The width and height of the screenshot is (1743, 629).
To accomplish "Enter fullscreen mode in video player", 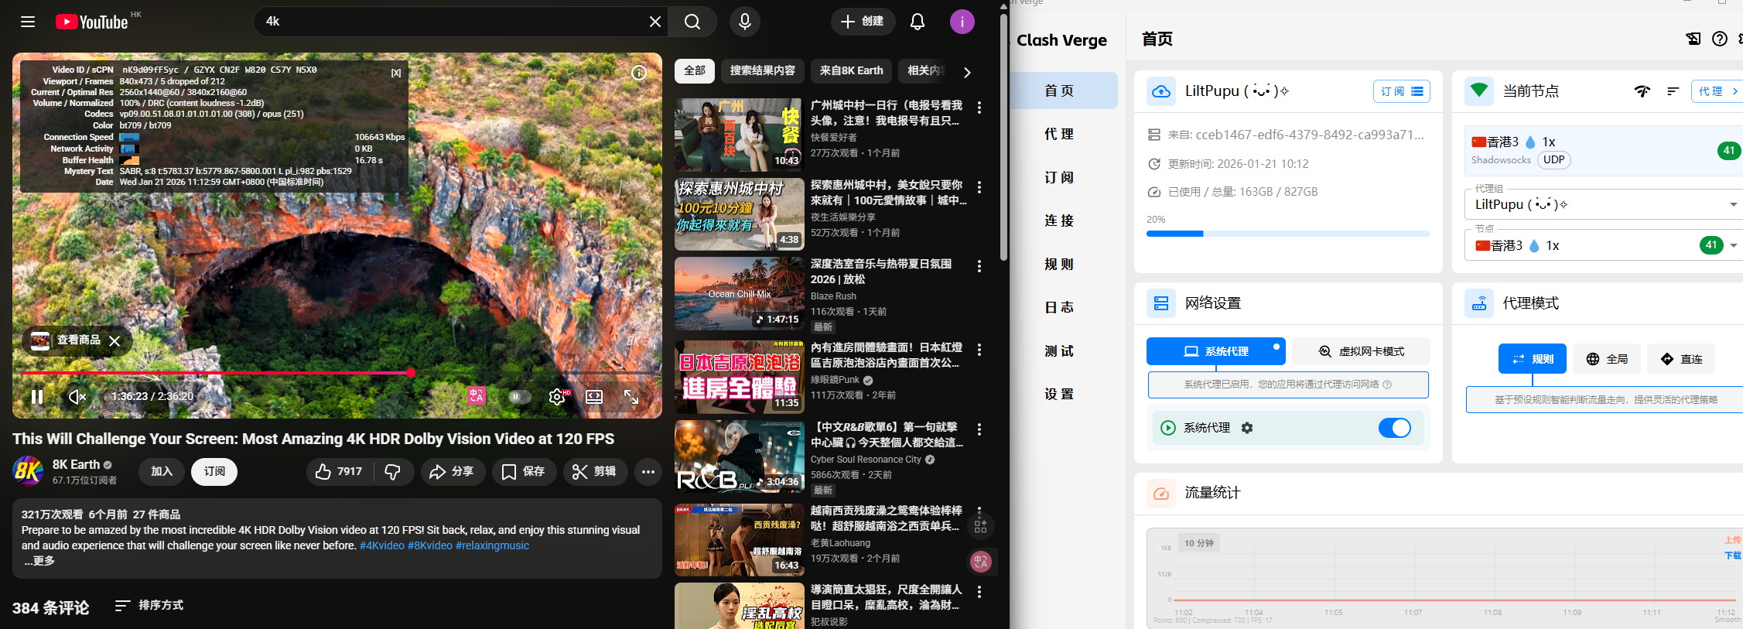I will pos(631,397).
